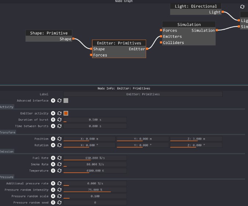Open the Rotation parameter options menu
This screenshot has width=248, height=206.
coord(53,145)
